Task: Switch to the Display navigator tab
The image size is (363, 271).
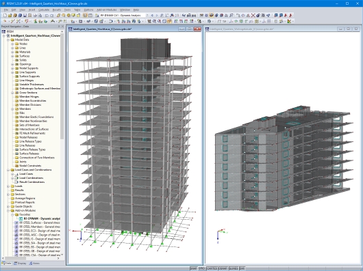Action: point(20,263)
